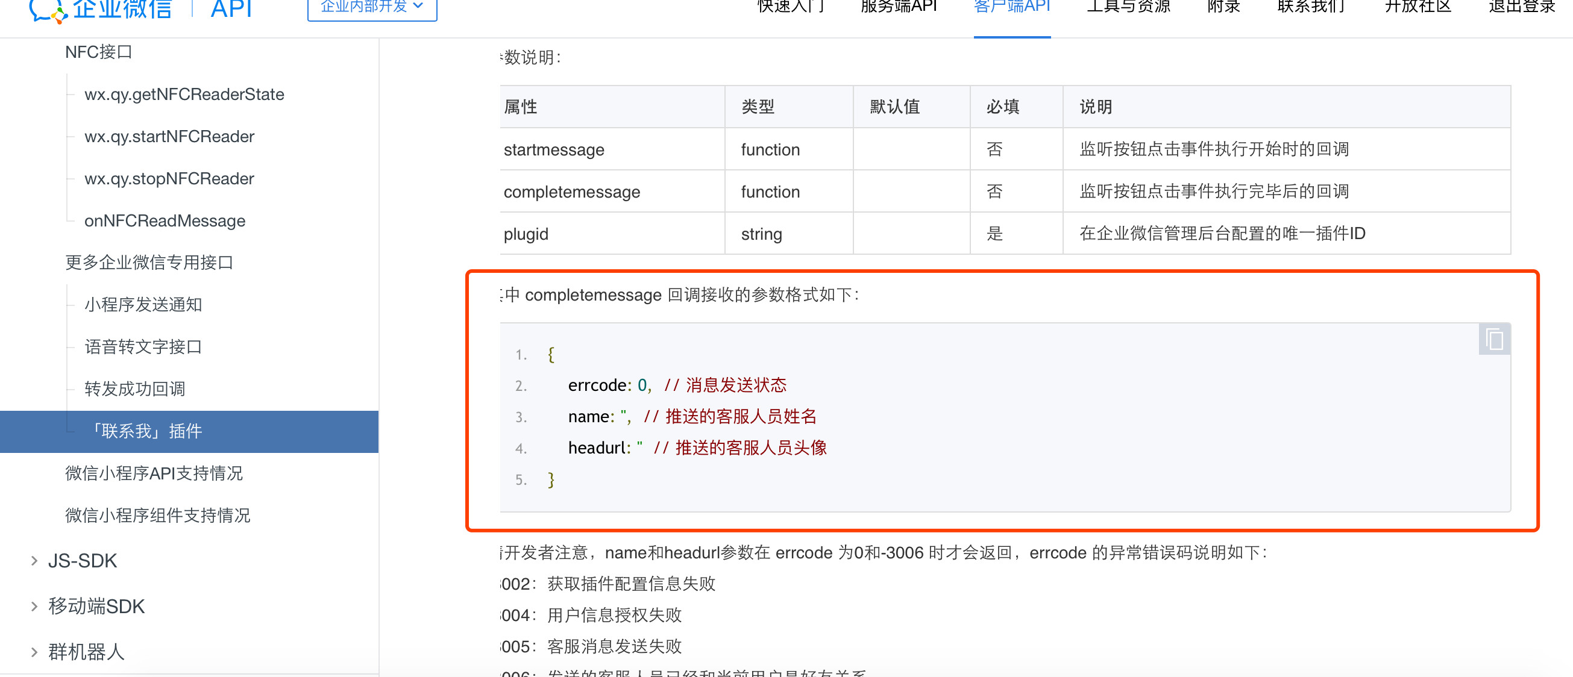Open 语音转文字接口 in sidebar
Image resolution: width=1573 pixels, height=677 pixels.
(143, 347)
